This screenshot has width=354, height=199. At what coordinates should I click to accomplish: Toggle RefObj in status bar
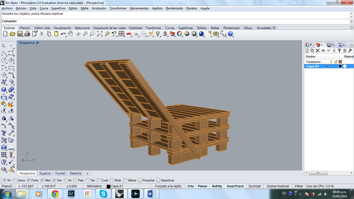(x=217, y=186)
